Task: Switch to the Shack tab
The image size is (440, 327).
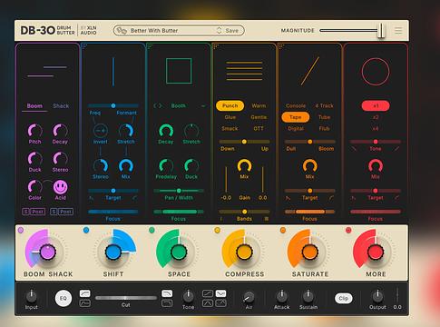Action: click(61, 106)
